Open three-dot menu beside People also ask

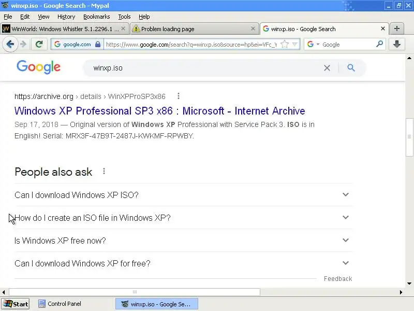pos(104,172)
